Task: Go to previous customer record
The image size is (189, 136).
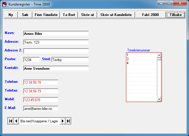Action: [x=16, y=121]
